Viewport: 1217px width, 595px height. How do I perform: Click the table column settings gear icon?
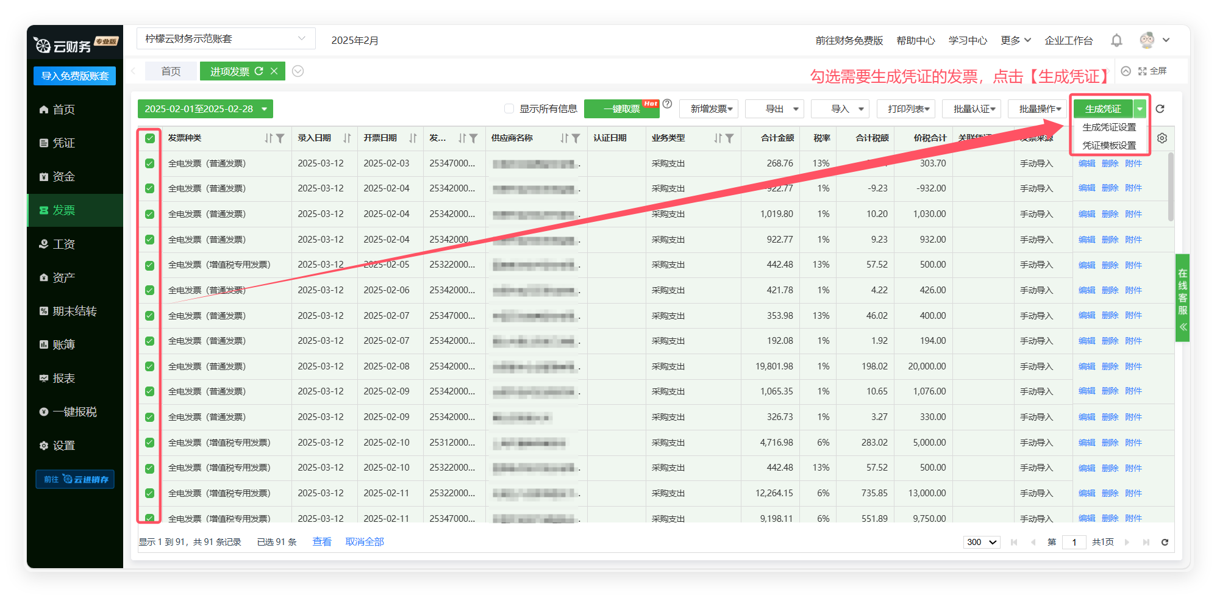1162,138
